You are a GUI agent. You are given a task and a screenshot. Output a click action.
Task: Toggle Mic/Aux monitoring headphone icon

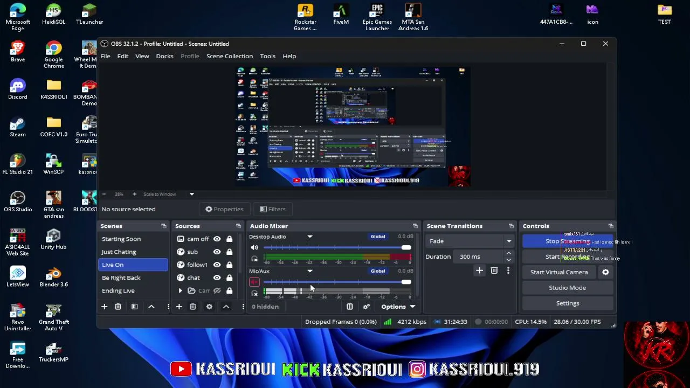click(x=254, y=293)
